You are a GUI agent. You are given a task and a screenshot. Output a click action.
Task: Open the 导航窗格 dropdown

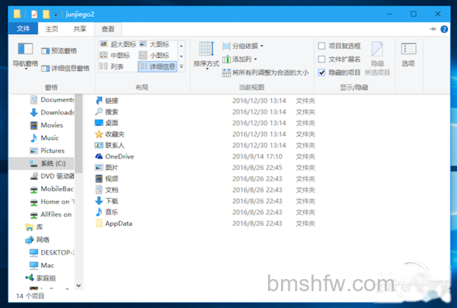[x=25, y=56]
